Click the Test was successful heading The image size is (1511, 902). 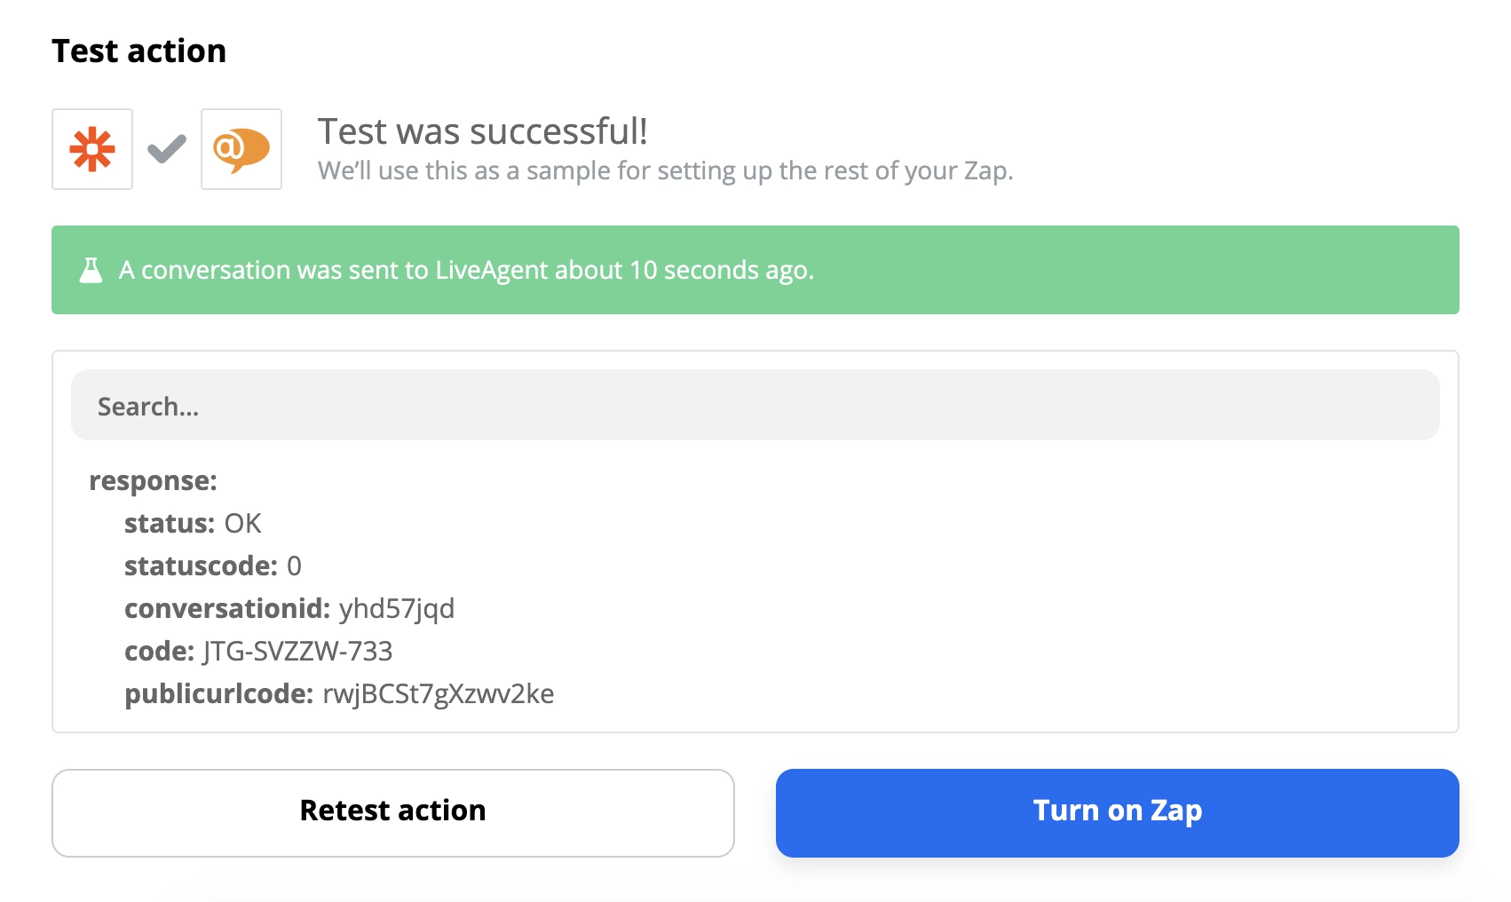pyautogui.click(x=484, y=131)
